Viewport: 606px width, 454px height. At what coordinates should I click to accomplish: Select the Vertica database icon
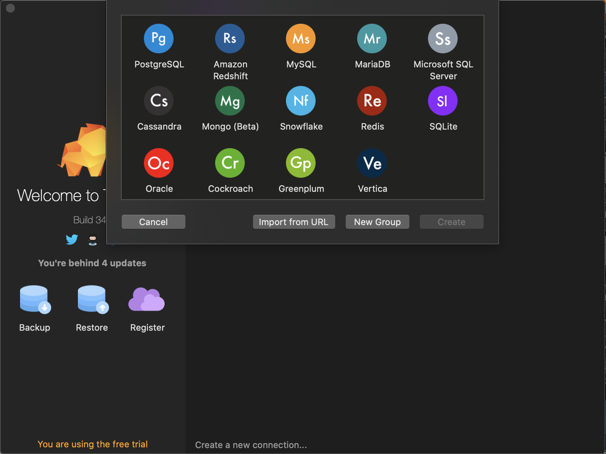372,163
